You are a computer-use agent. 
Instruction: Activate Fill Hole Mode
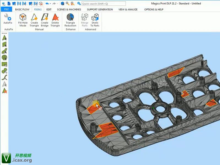tap(23, 20)
